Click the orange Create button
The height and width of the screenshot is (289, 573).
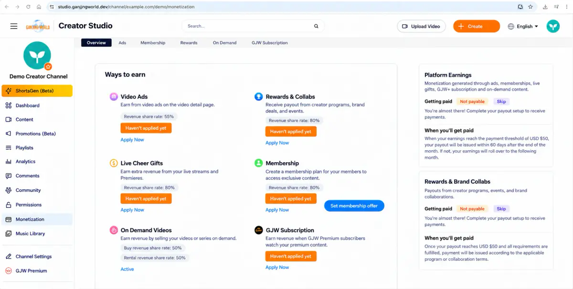pos(477,26)
